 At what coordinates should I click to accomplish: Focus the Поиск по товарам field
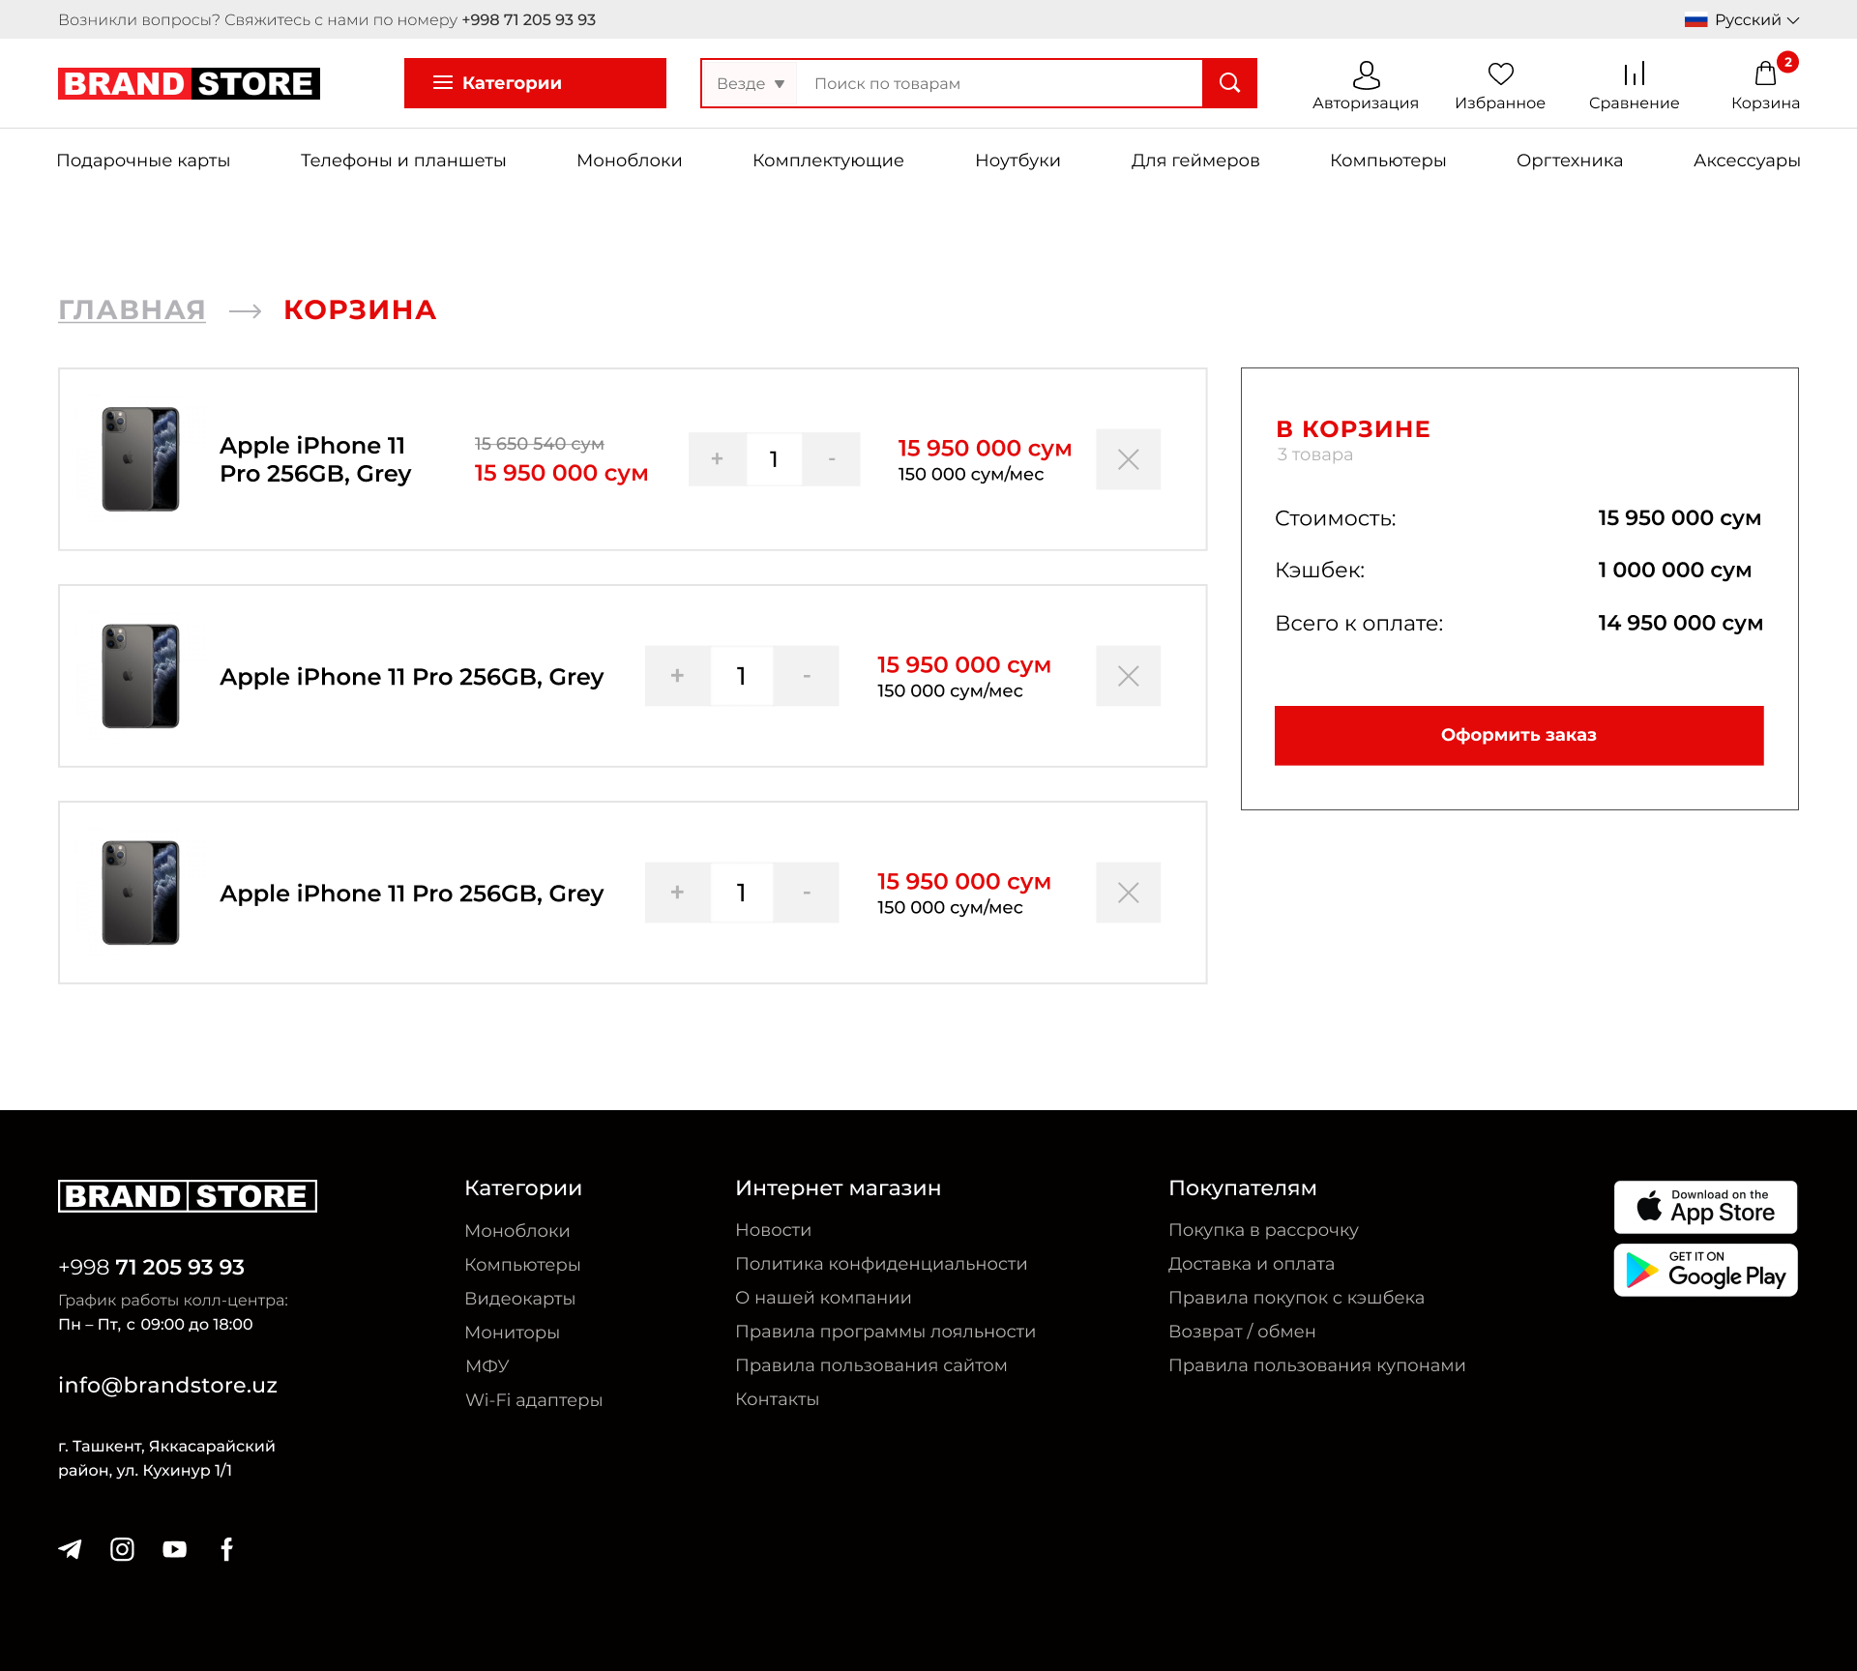[x=998, y=83]
